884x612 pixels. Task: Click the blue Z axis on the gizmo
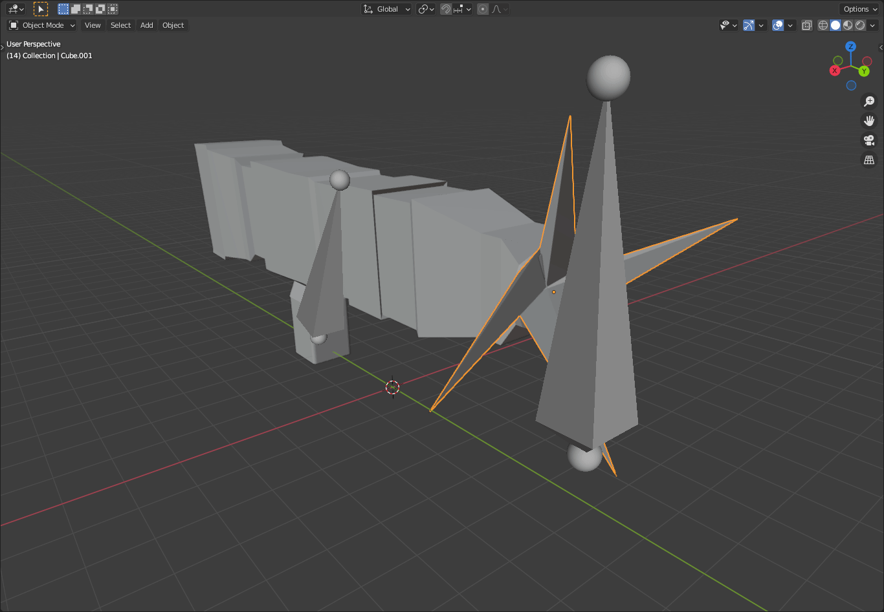[x=851, y=47]
